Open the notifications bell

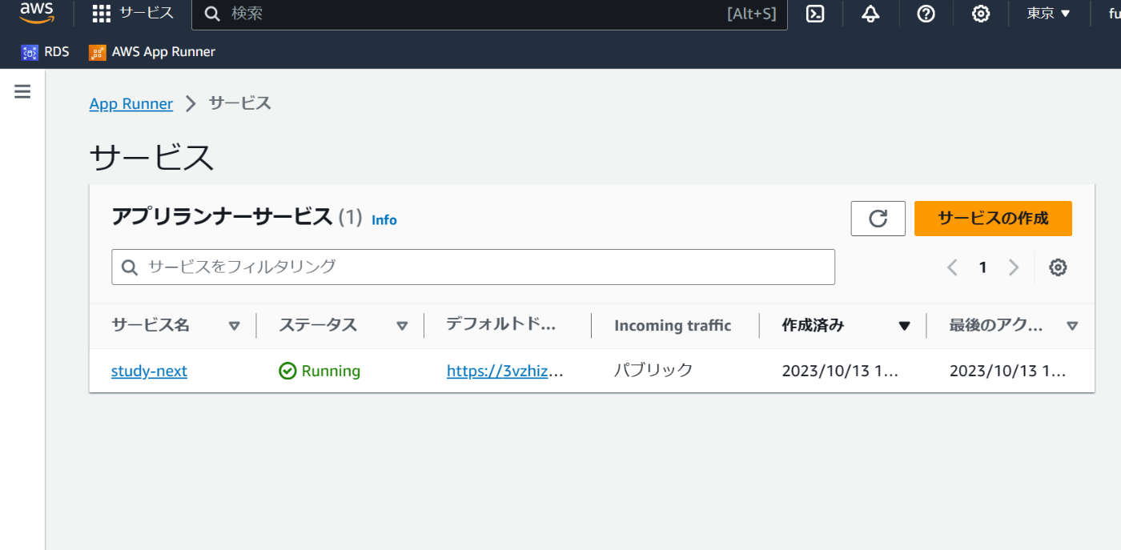pos(870,14)
